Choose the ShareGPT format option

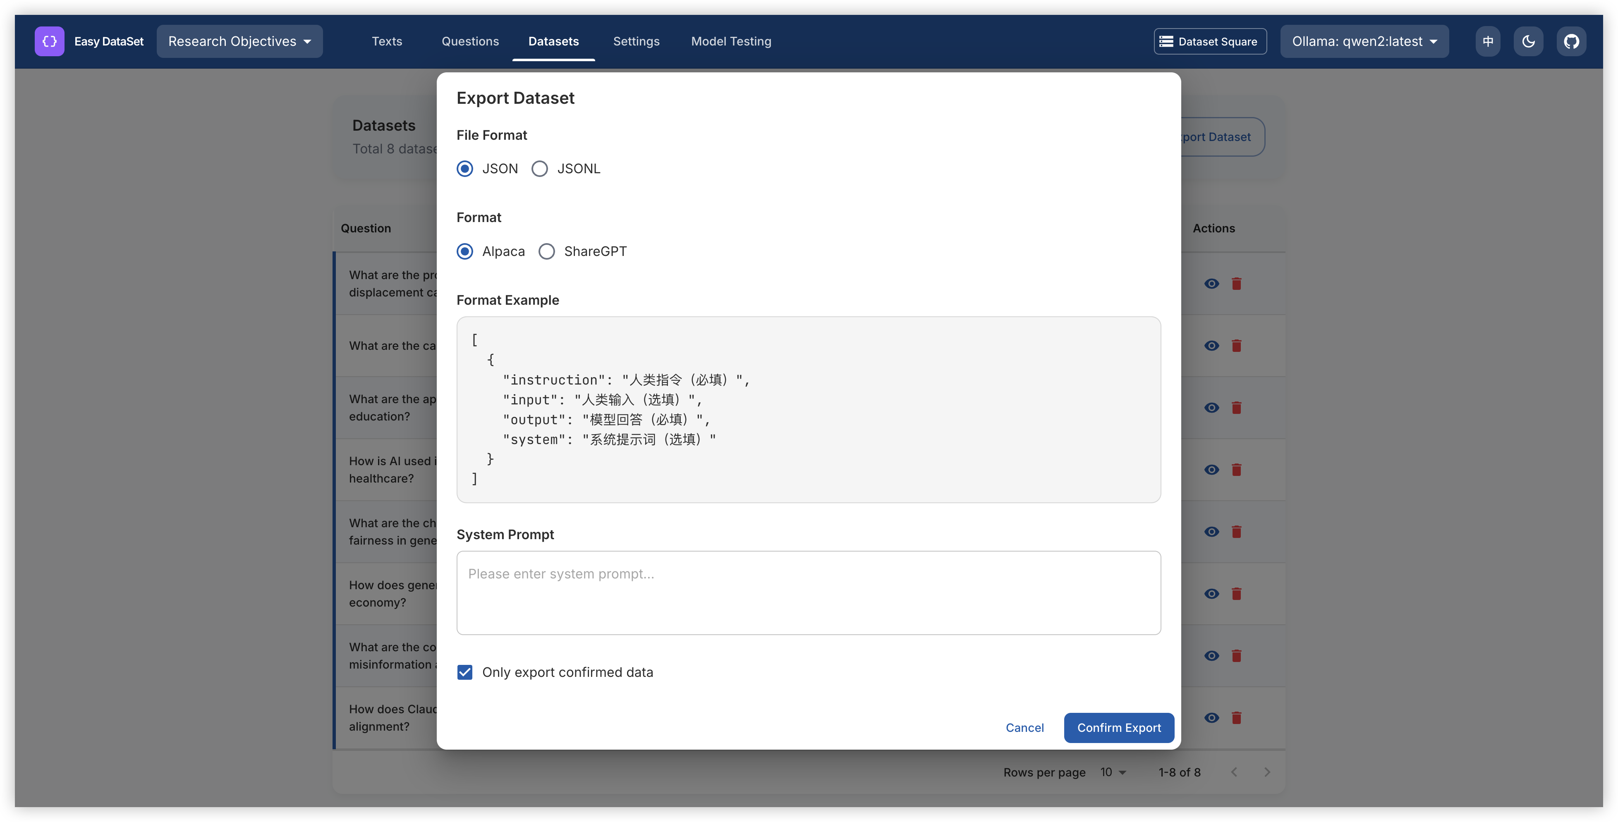click(546, 252)
